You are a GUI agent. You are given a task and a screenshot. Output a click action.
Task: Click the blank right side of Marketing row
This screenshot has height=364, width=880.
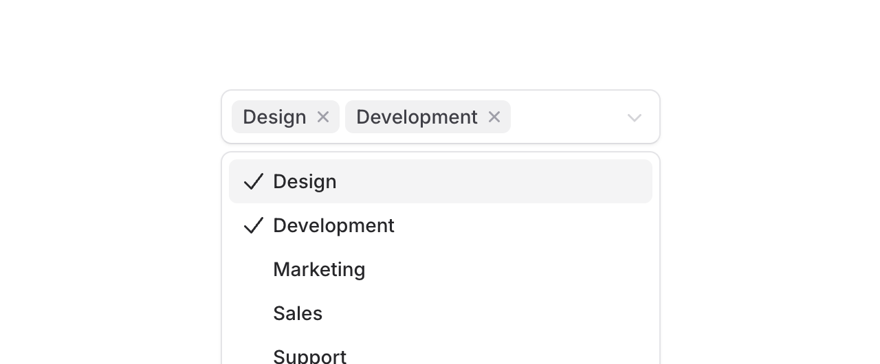pyautogui.click(x=550, y=269)
